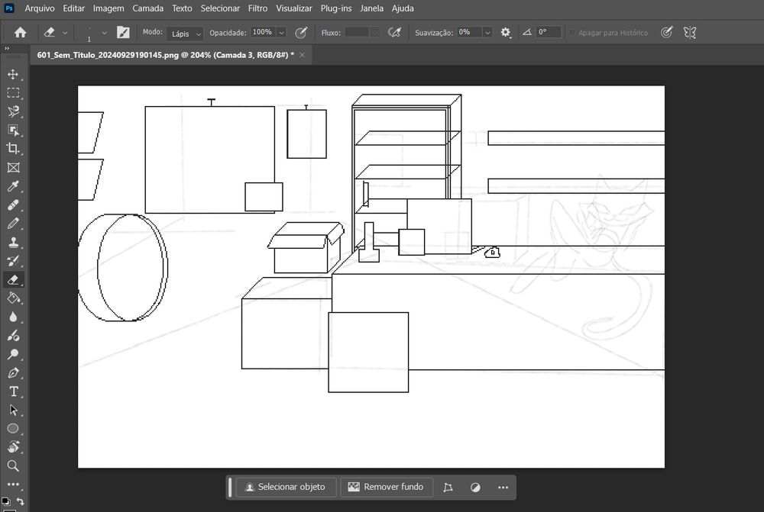This screenshot has width=764, height=512.
Task: Open the Camada menu
Action: 147,8
